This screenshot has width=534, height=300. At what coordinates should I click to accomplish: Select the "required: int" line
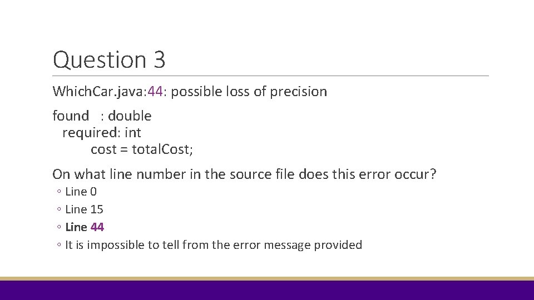click(x=102, y=133)
